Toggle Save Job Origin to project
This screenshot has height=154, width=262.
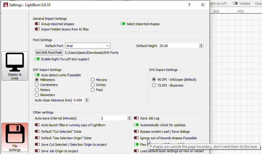coord(37,151)
